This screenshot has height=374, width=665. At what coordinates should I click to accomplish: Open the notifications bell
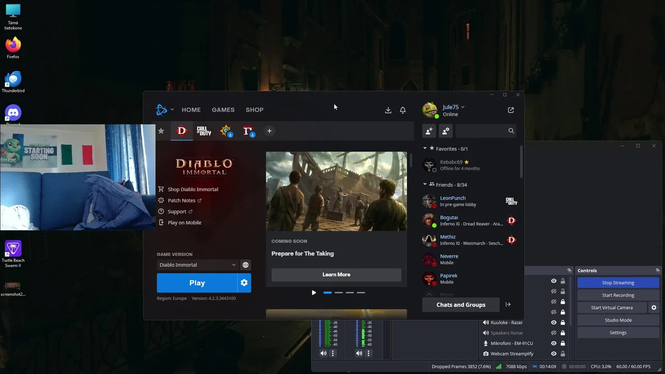click(403, 110)
